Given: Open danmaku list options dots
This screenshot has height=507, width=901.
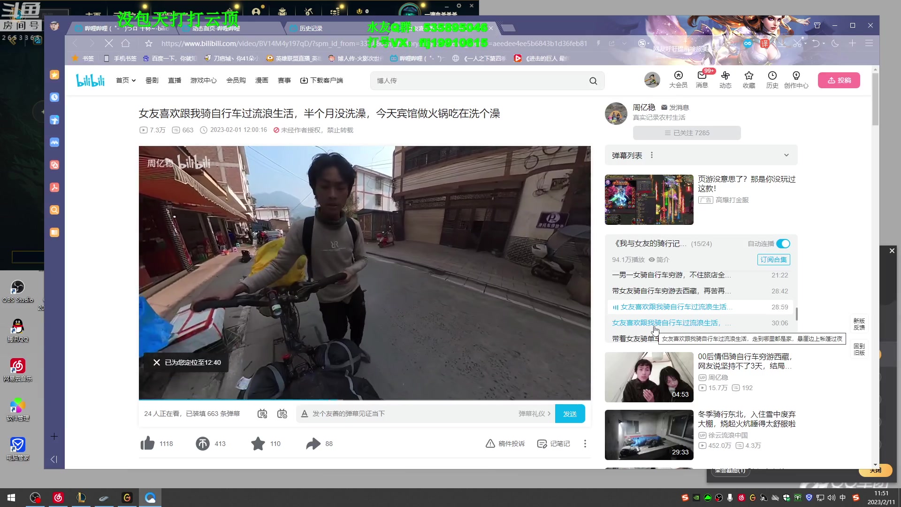Looking at the screenshot, I should pos(652,155).
